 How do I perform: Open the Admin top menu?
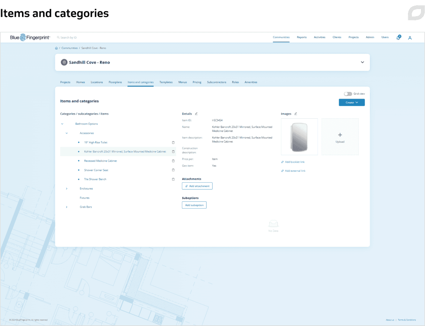(370, 37)
